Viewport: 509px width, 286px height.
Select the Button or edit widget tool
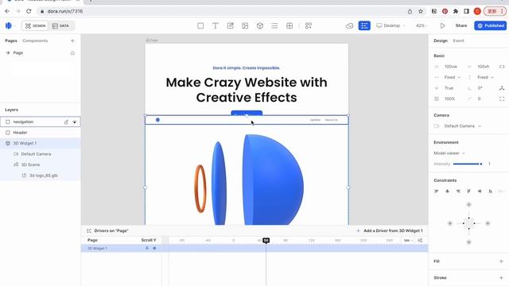point(230,25)
